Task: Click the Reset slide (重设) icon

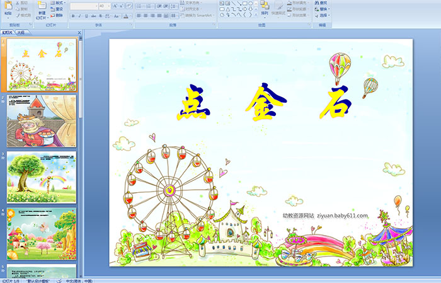Action: pyautogui.click(x=56, y=9)
